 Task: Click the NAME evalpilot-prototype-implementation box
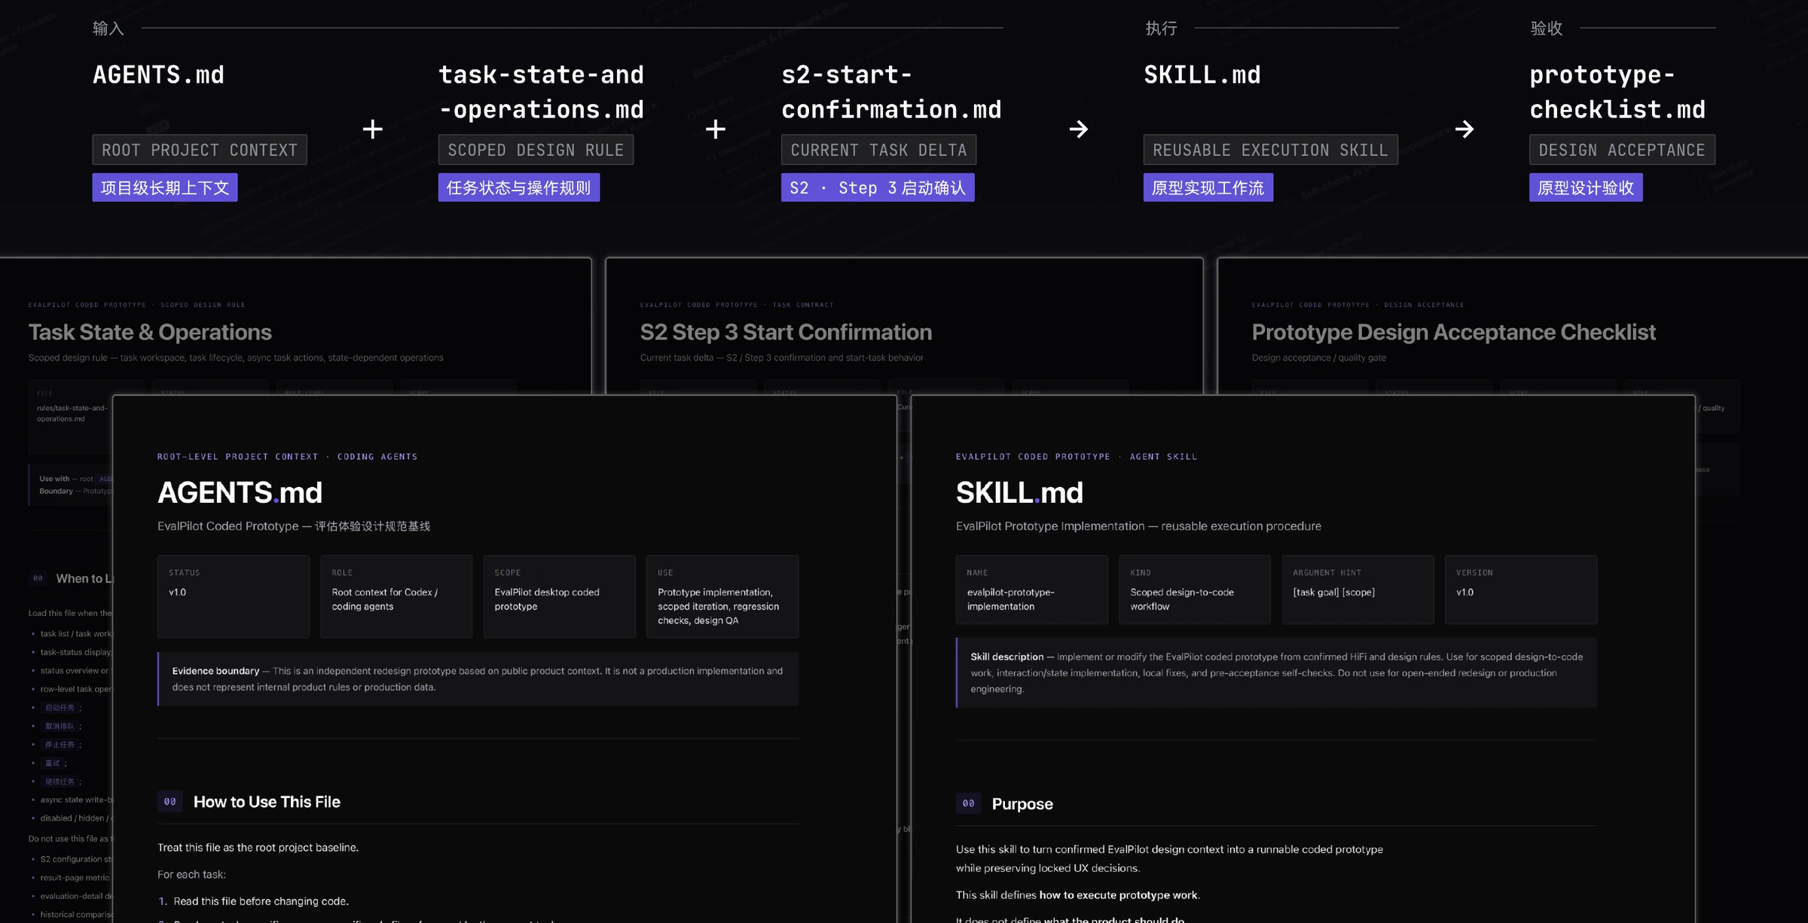click(x=1032, y=590)
